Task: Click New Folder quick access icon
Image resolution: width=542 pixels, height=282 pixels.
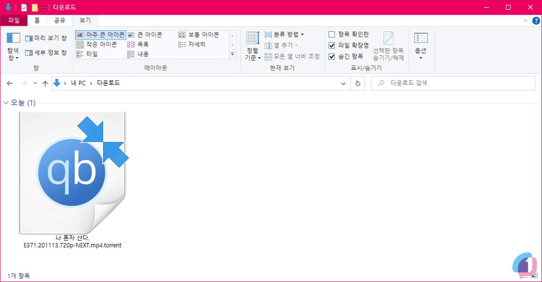Action: (x=35, y=7)
